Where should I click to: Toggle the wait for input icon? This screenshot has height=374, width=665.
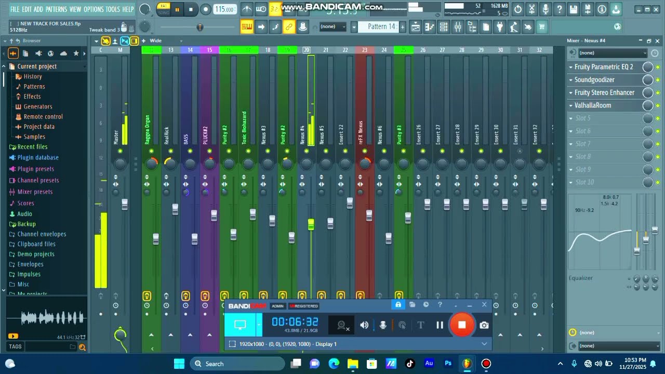261,9
